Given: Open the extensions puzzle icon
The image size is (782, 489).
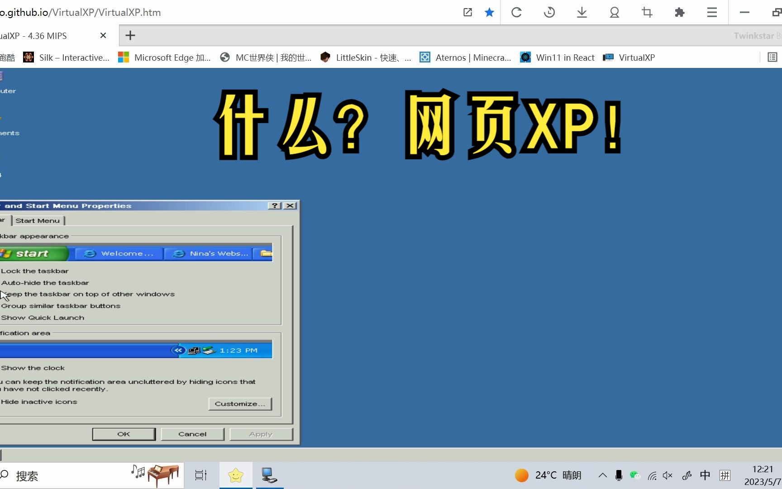Looking at the screenshot, I should coord(679,12).
